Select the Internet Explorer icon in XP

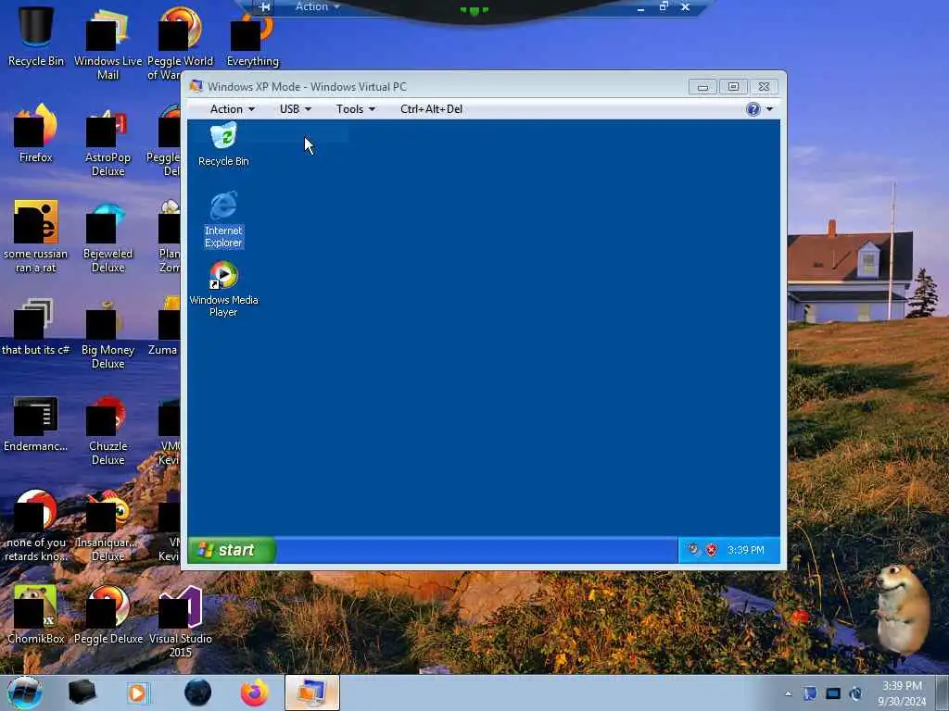tap(223, 218)
